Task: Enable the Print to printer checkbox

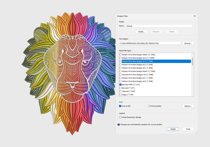Action: [x=149, y=106]
